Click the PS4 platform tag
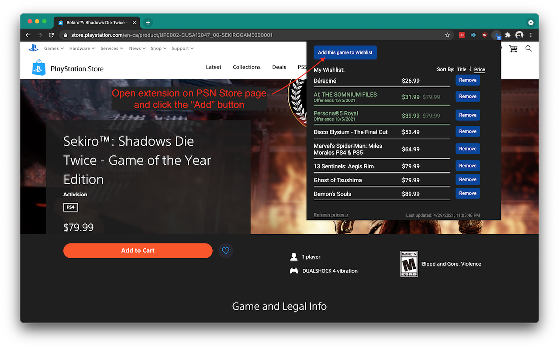 tap(71, 207)
